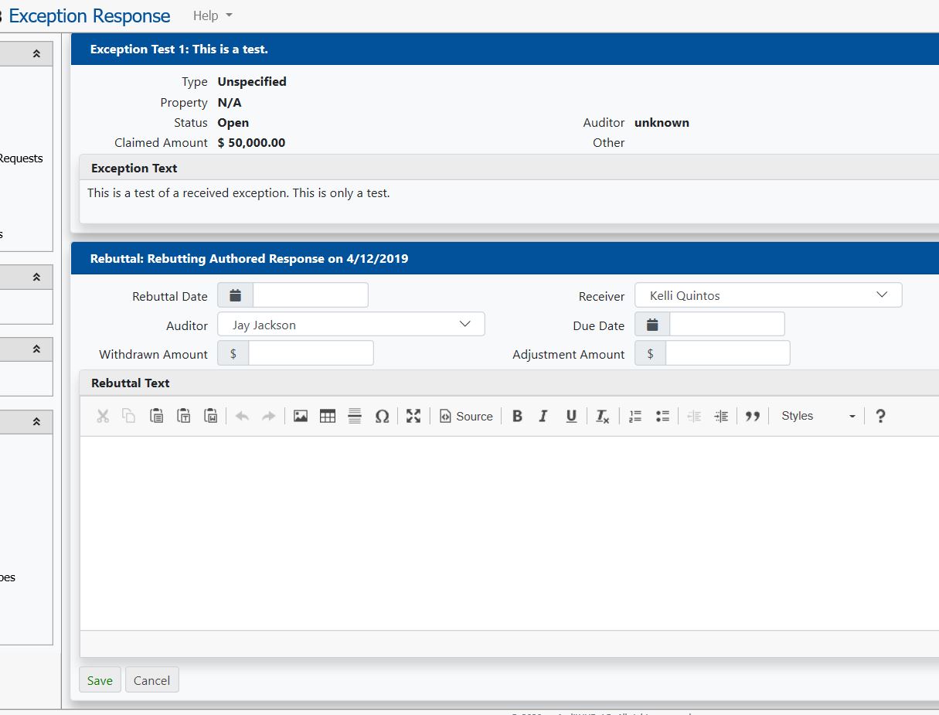Switch editor to Source view
The image size is (939, 715).
(x=466, y=416)
